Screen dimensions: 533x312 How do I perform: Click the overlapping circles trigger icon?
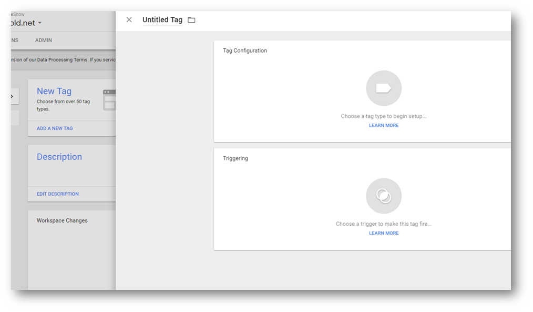tap(384, 196)
